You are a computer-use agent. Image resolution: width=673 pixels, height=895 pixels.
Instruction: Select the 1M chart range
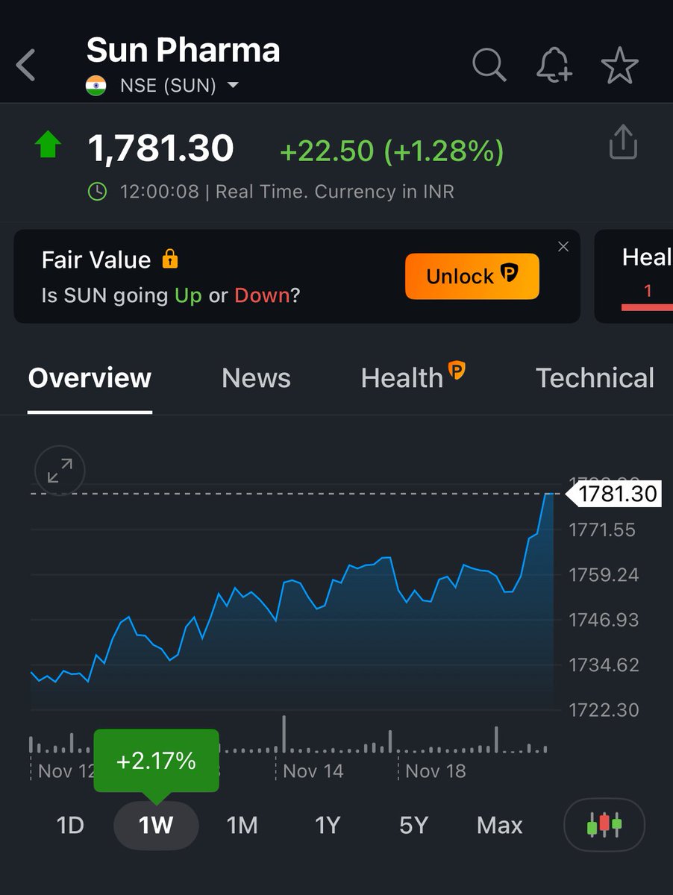(242, 826)
